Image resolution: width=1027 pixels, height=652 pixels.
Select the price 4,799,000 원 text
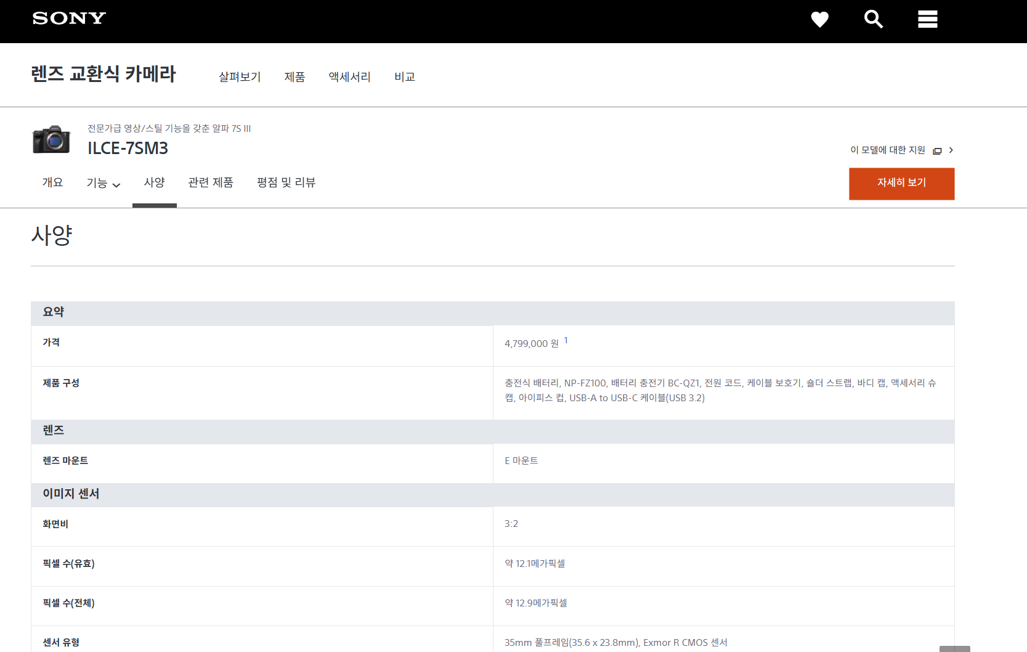point(532,344)
